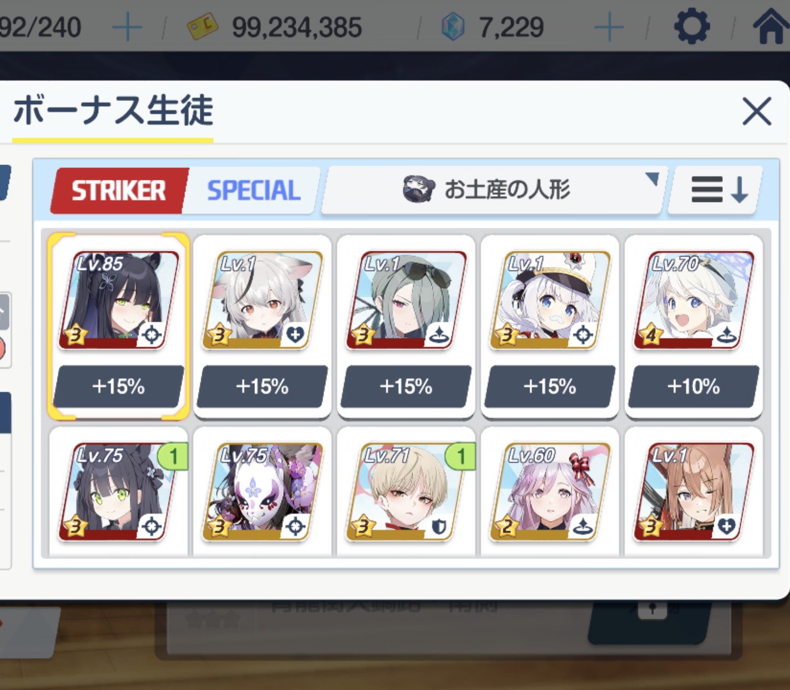
Task: Open the settings gear icon
Action: [x=692, y=27]
